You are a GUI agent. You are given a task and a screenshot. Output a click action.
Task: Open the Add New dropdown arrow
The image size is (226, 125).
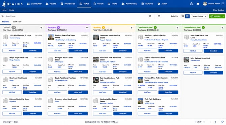tap(223, 16)
